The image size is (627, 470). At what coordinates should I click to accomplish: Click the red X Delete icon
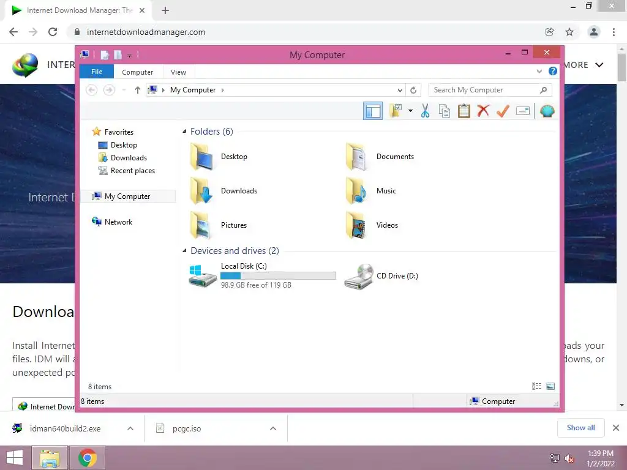pos(483,111)
